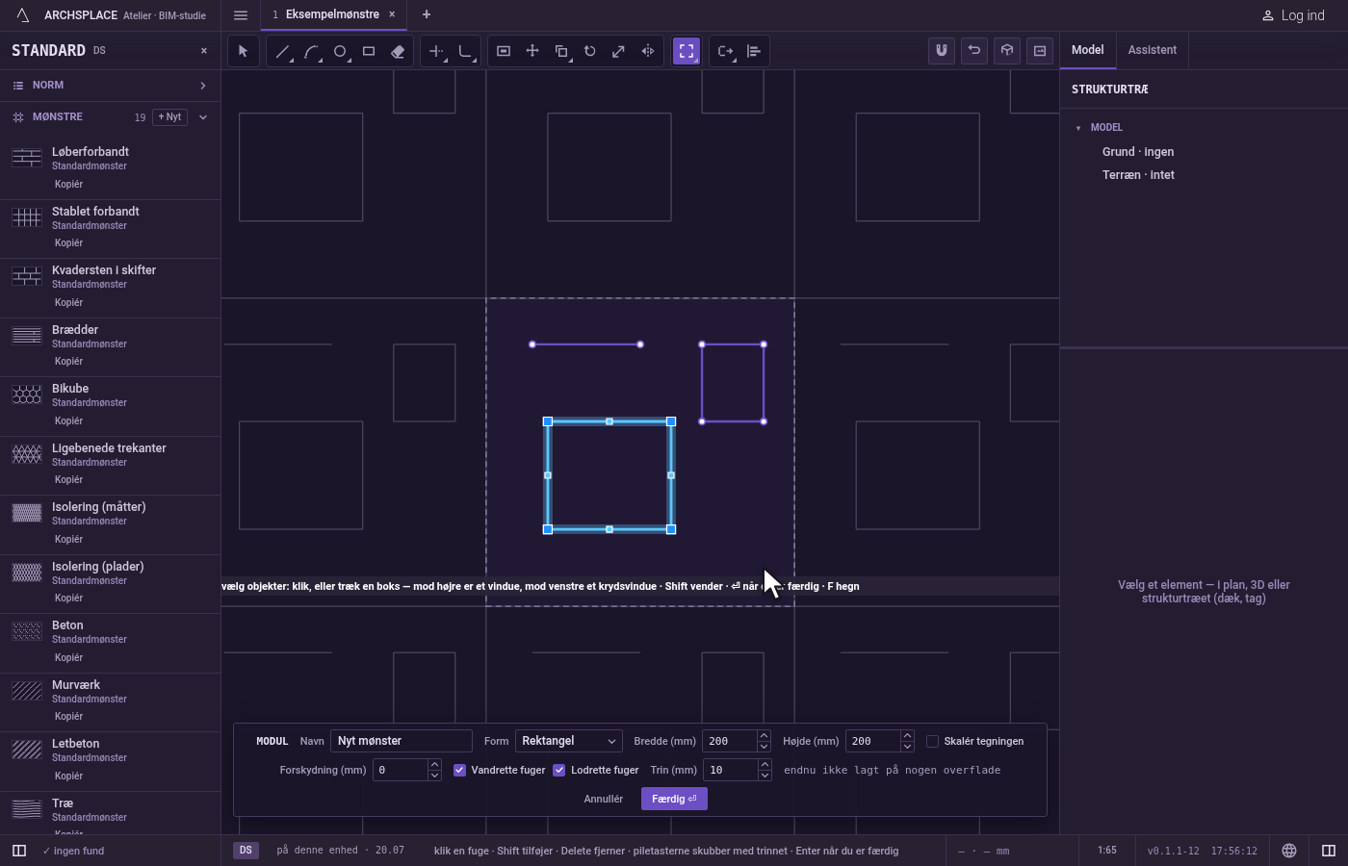This screenshot has height=866, width=1348.
Task: Switch to the Assistent tab
Action: 1153,50
